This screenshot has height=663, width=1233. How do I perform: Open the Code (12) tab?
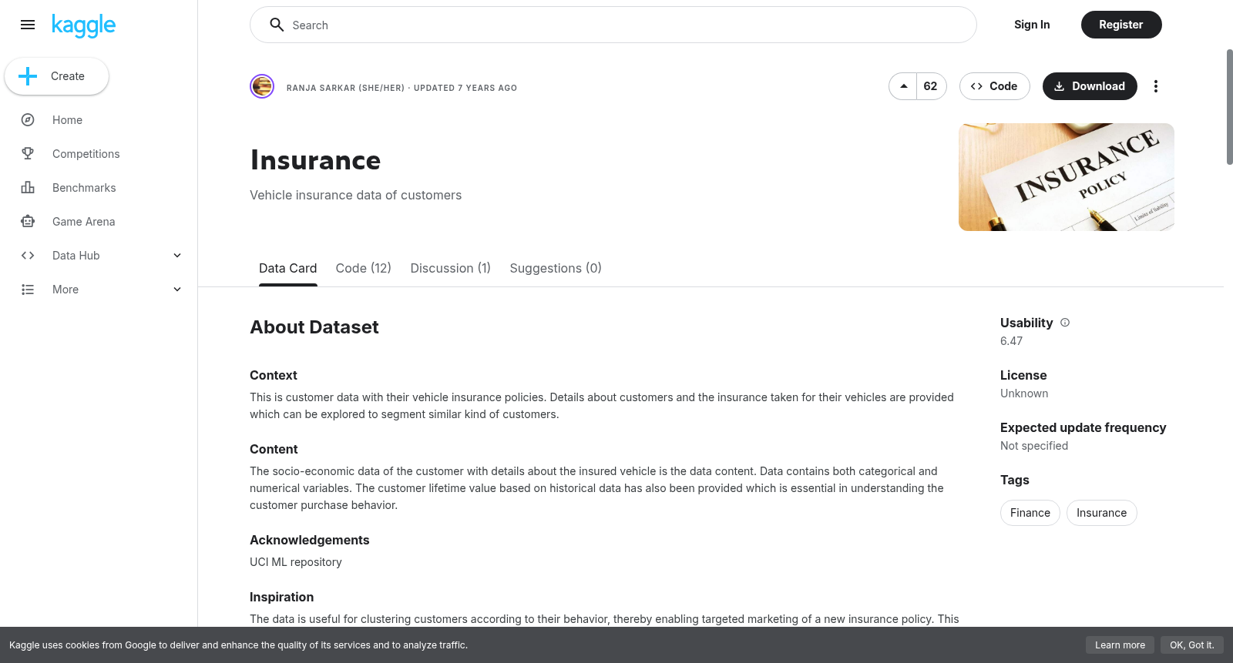[364, 268]
